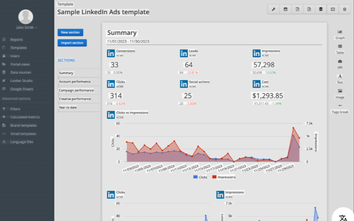The height and width of the screenshot is (221, 354).
Task: Select Summary section
Action: (x=78, y=73)
